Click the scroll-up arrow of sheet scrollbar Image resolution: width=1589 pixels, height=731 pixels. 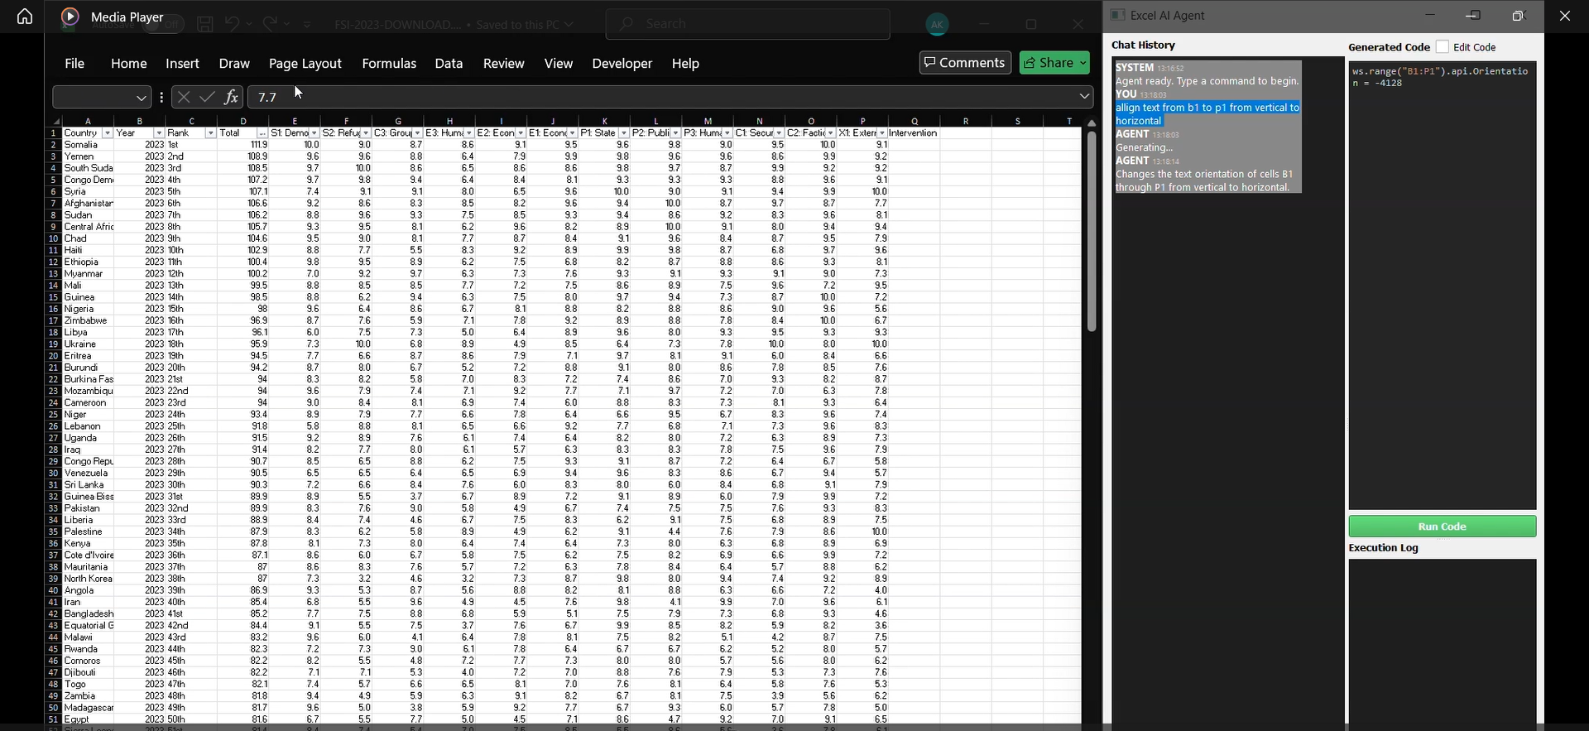pos(1091,123)
